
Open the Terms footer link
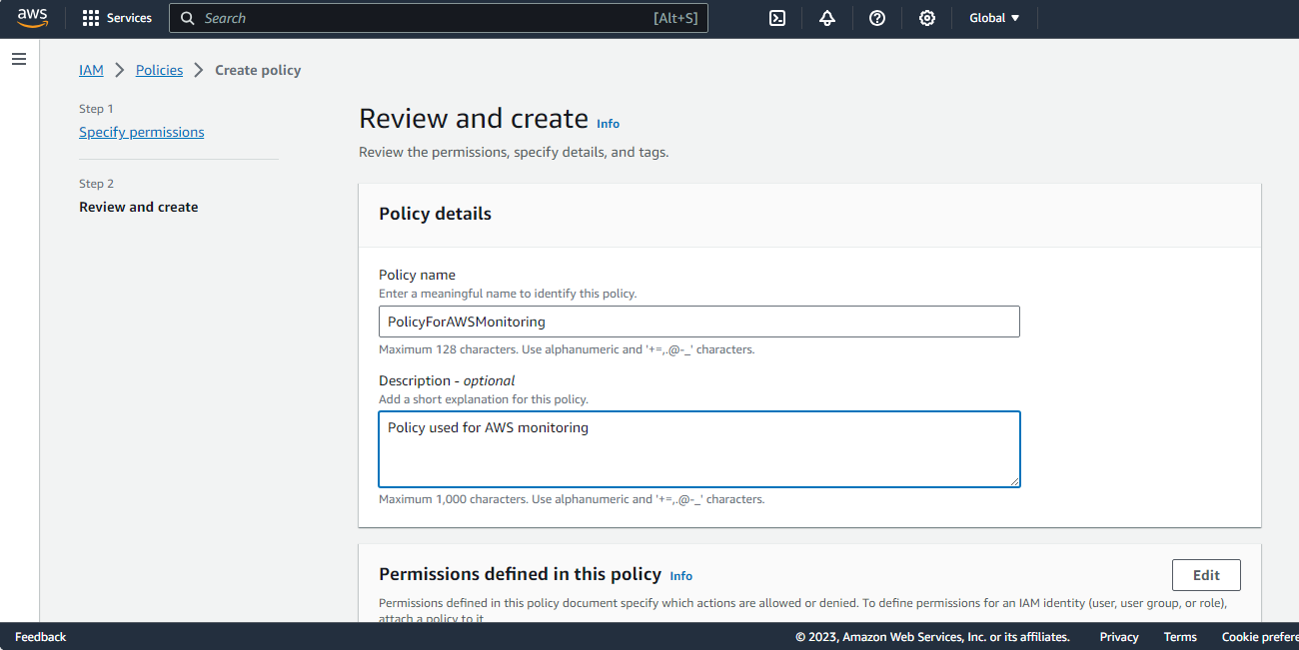click(x=1180, y=637)
